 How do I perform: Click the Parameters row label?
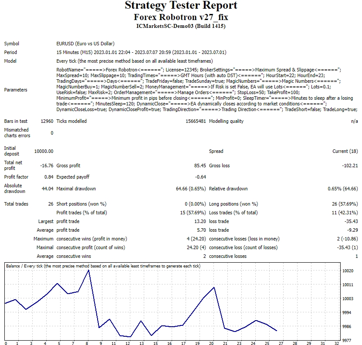16,90
